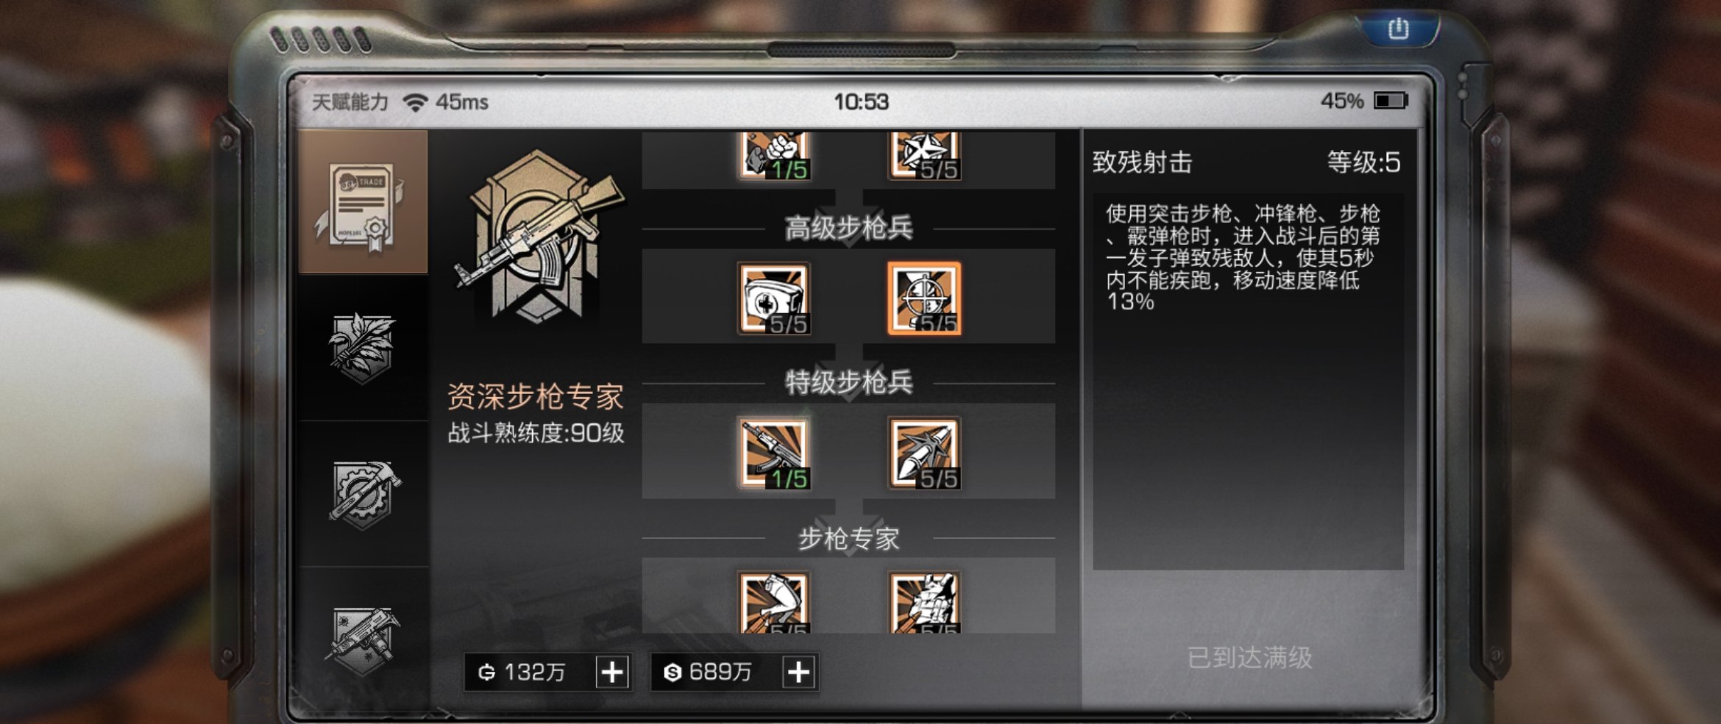Tap the wifi signal icon in the status bar

point(416,102)
